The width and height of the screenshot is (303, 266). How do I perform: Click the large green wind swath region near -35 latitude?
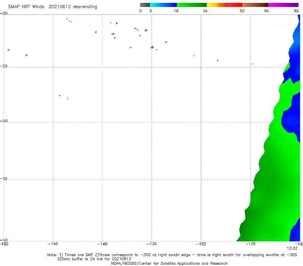pyautogui.click(x=276, y=180)
